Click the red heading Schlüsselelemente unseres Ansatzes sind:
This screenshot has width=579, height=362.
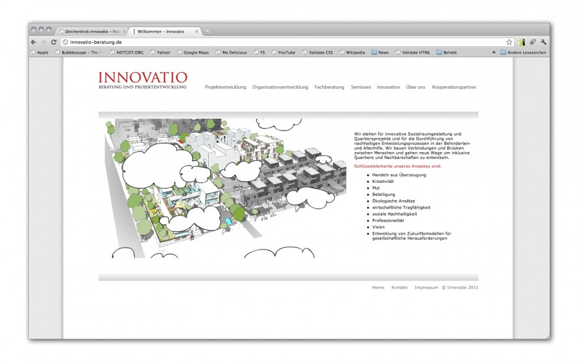[398, 166]
